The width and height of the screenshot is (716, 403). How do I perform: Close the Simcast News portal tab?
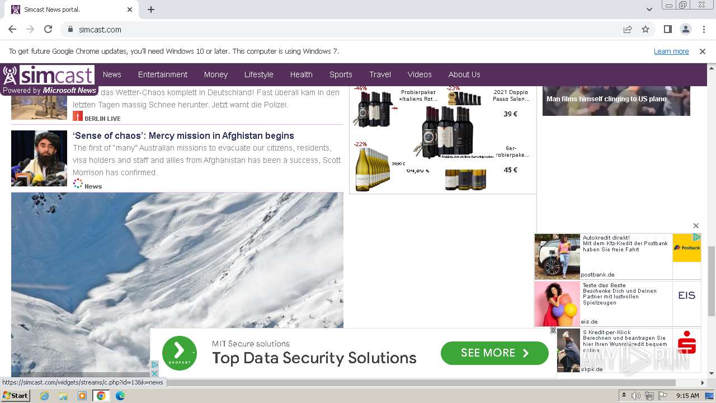pos(130,10)
